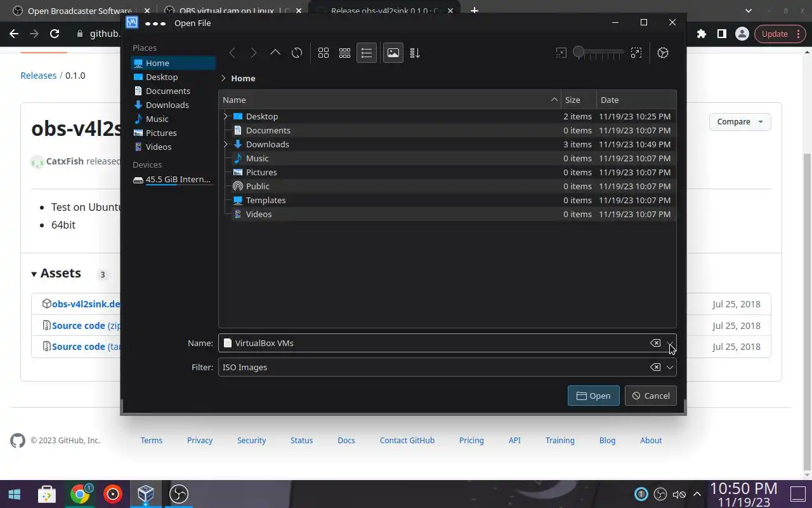Screen dimensions: 812x508
Task: Open the Releases breadcrumb link on GitHub
Action: 39,76
